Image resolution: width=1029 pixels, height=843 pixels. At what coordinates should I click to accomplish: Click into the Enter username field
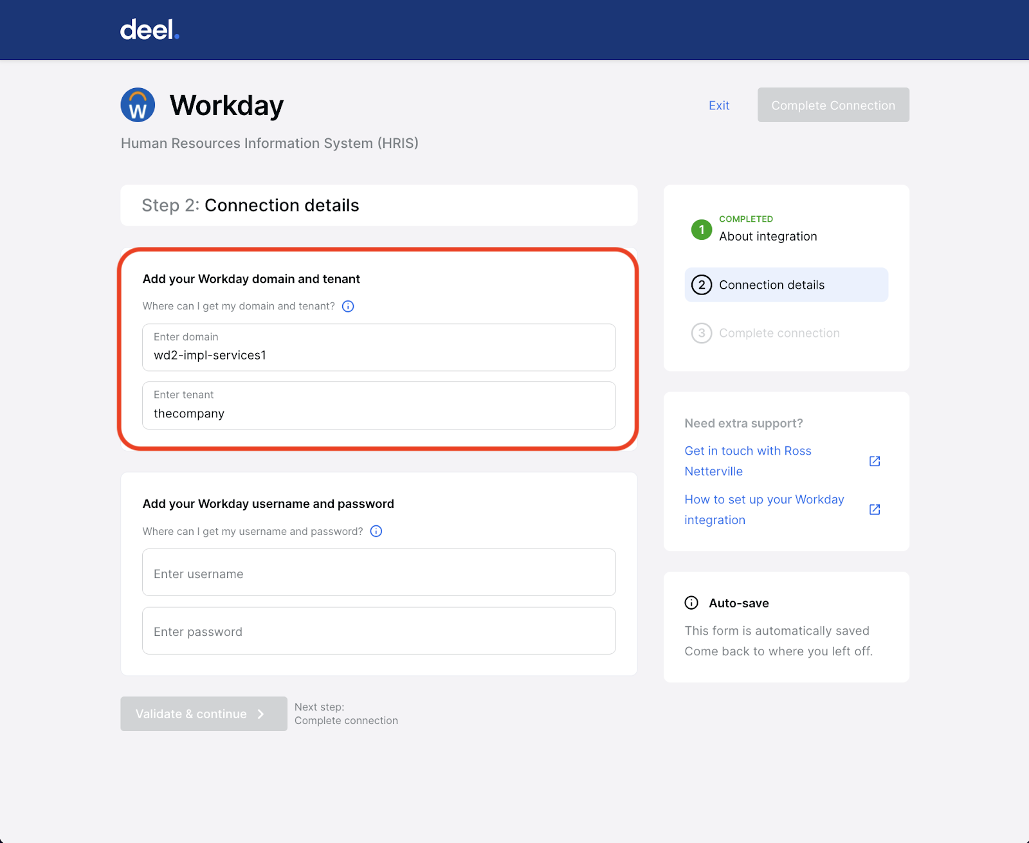pos(378,572)
